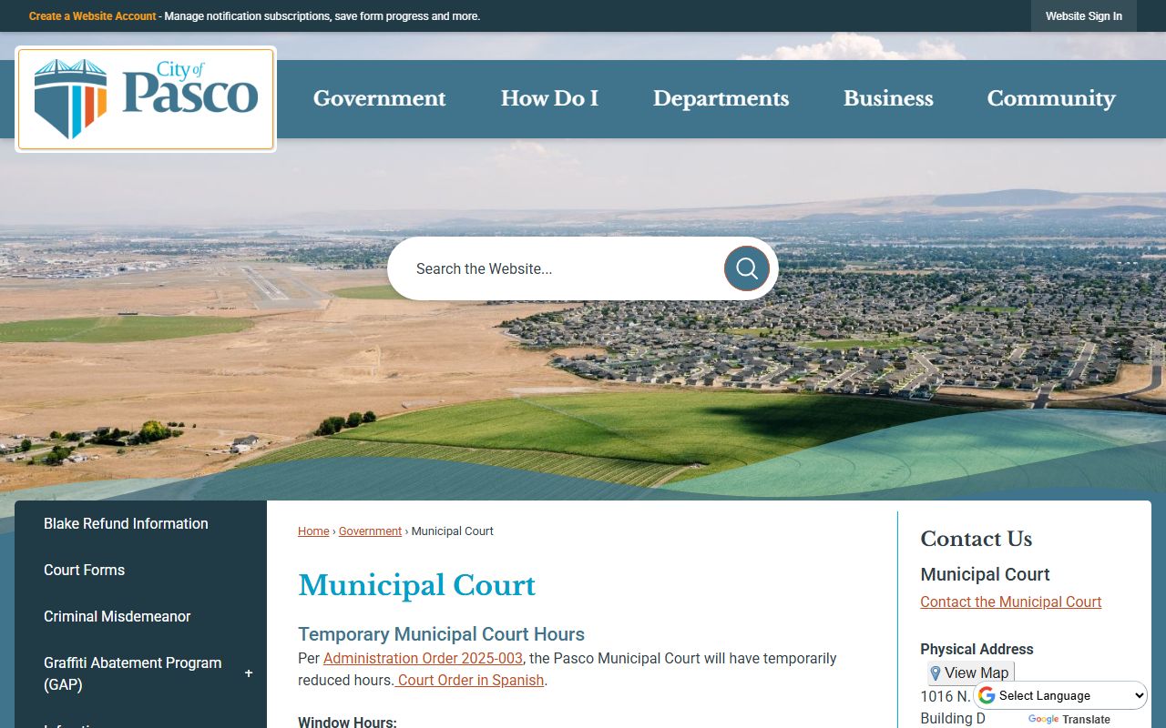Click Contact the Municipal Court link
This screenshot has width=1166, height=728.
pyautogui.click(x=1011, y=602)
